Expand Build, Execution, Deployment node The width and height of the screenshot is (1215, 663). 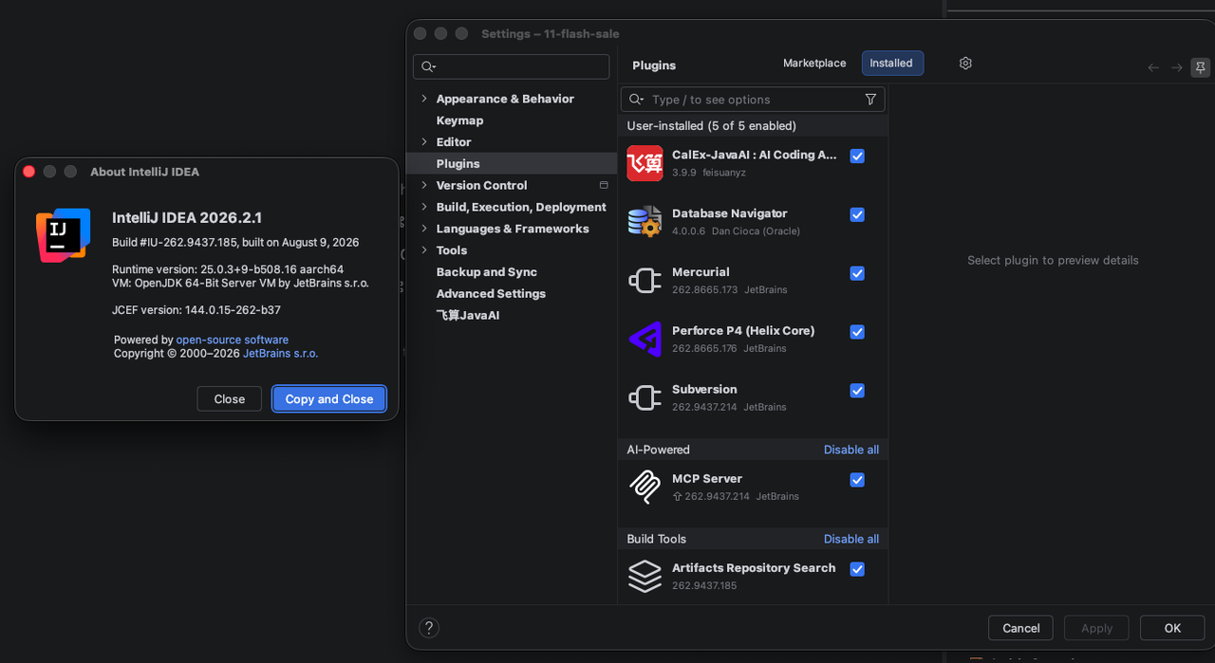tap(424, 207)
